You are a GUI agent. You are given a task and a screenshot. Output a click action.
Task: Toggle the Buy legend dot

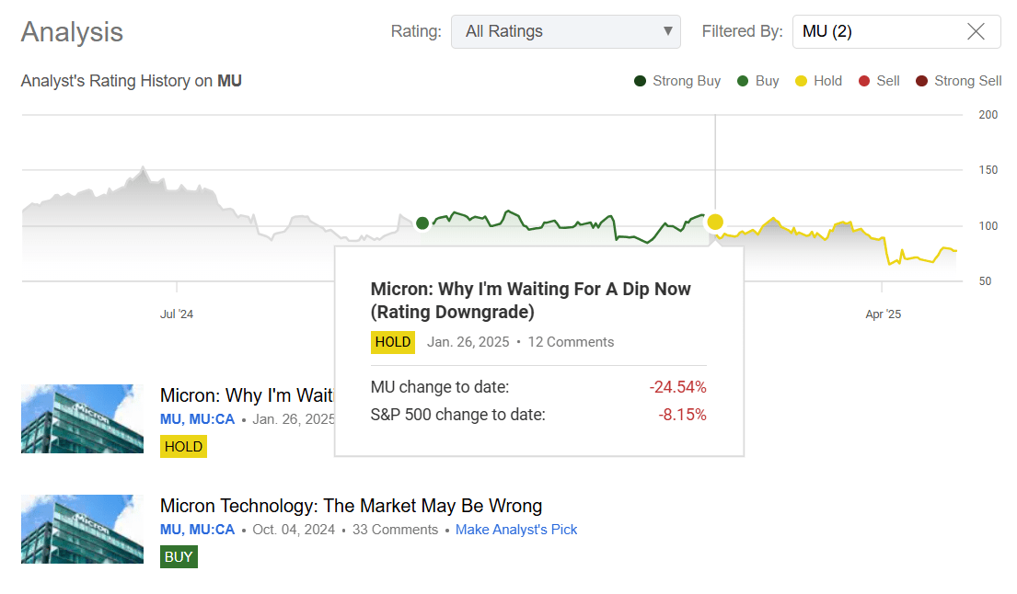tap(742, 81)
